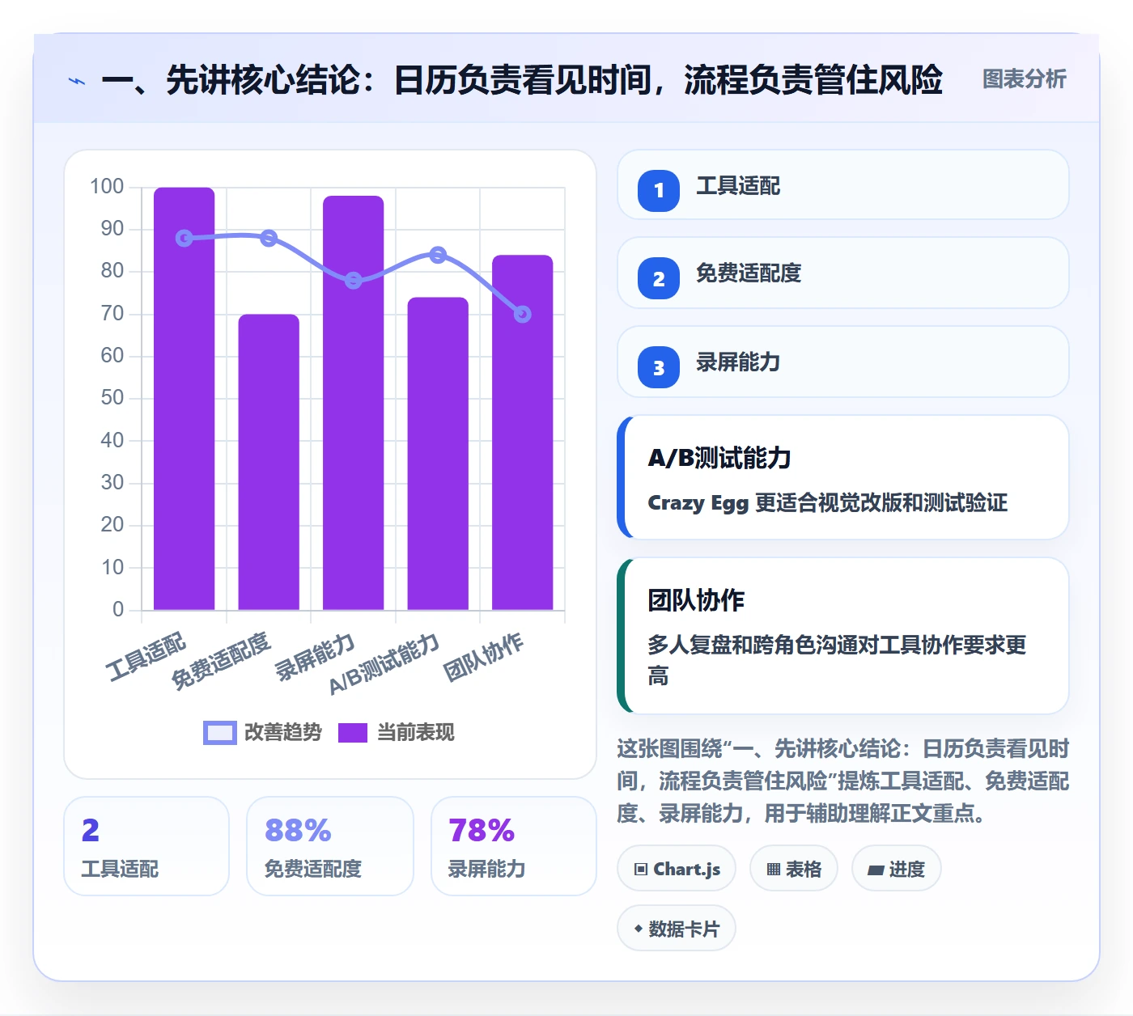
Task: Toggle the 改善趋势 legend swatch
Action: (x=219, y=733)
